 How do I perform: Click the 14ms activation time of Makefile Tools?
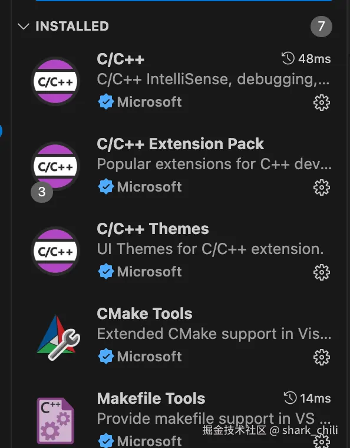308,398
